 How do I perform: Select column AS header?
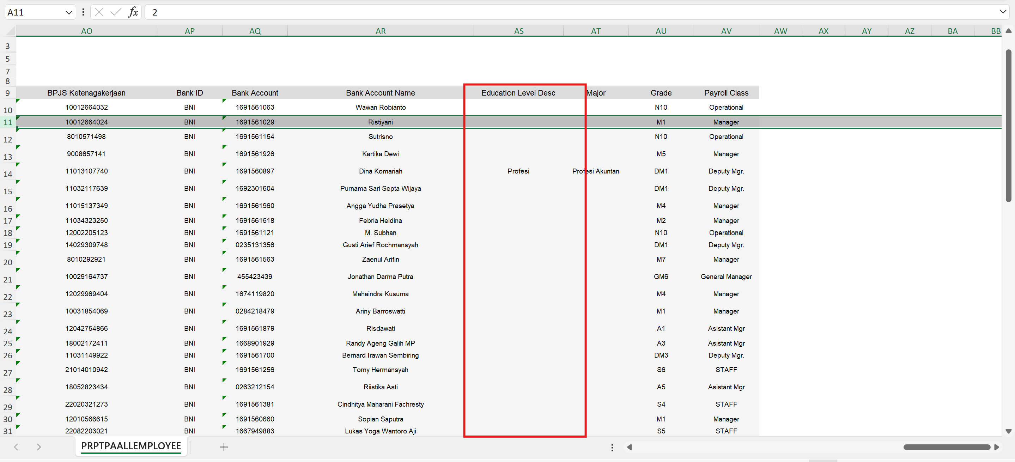pyautogui.click(x=518, y=31)
